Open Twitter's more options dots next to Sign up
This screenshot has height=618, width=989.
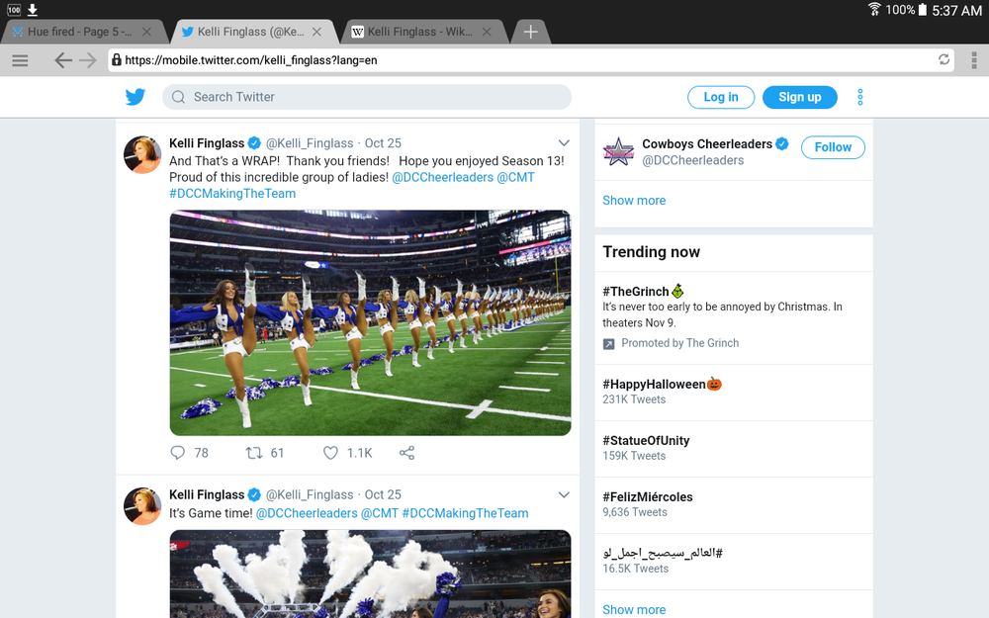859,97
